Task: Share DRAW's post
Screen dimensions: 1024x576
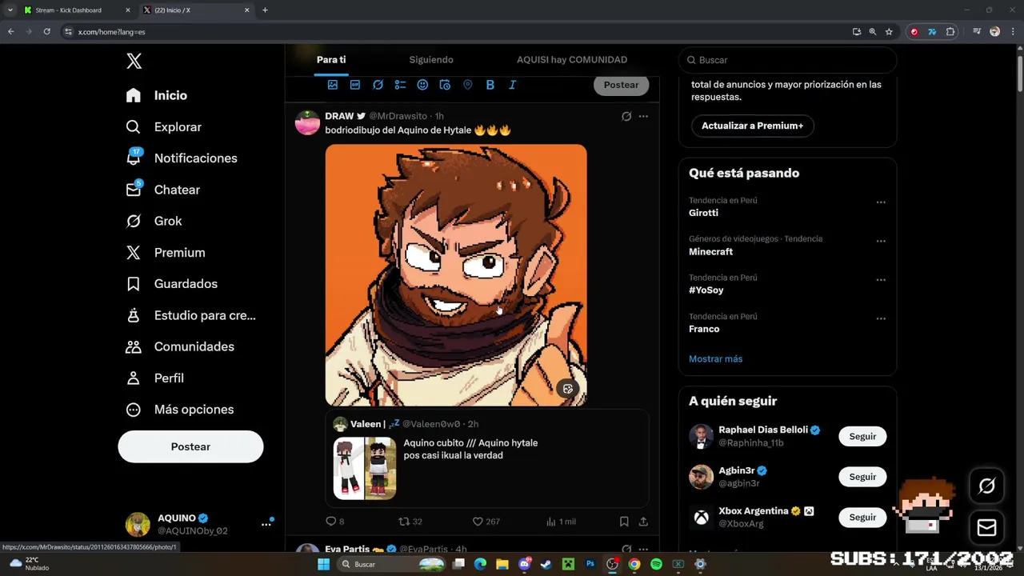Action: tap(643, 522)
